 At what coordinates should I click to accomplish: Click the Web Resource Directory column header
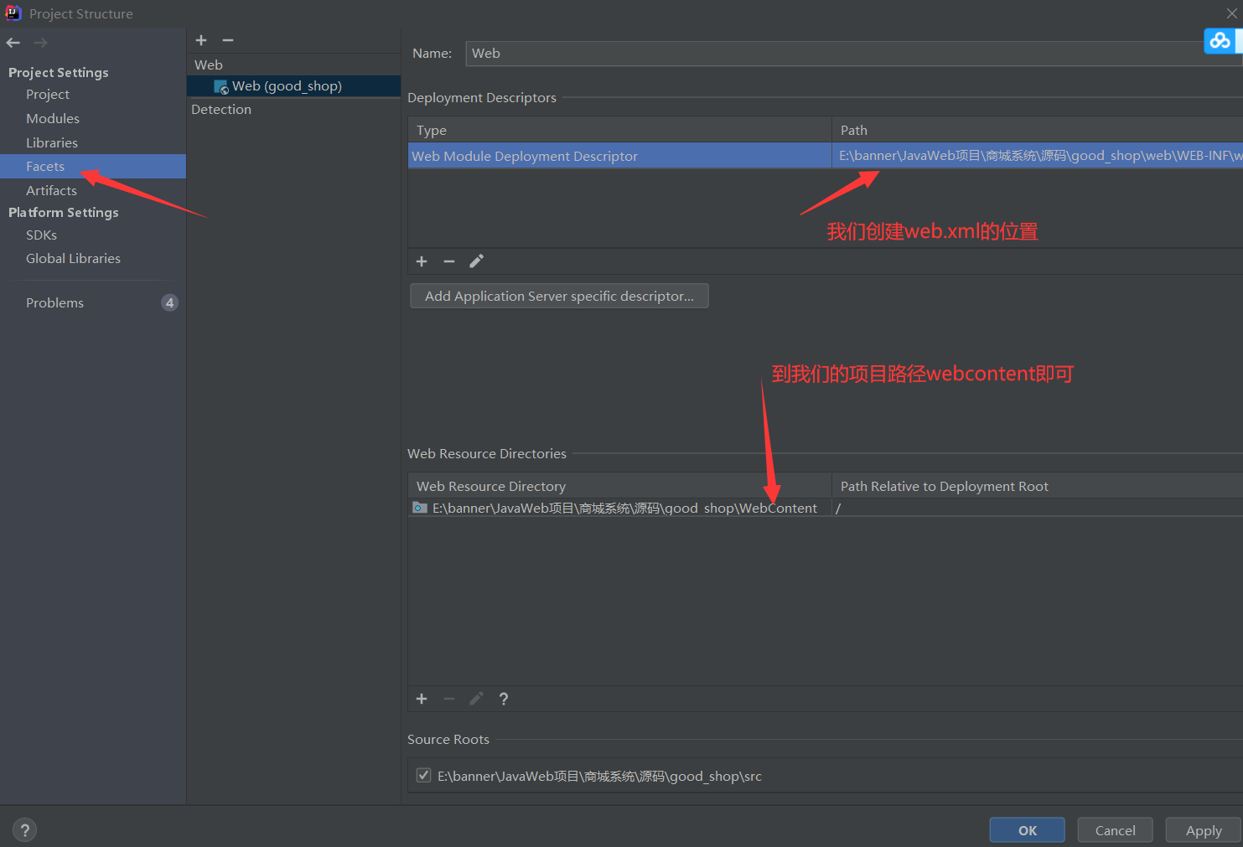pos(619,487)
